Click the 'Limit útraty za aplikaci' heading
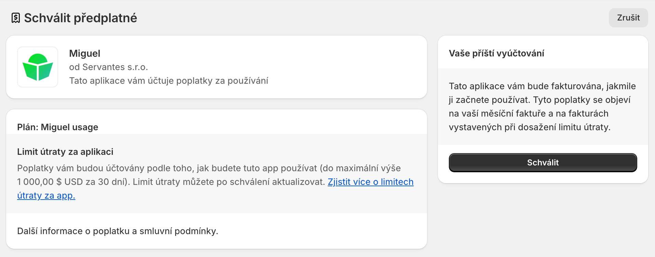This screenshot has height=257, width=655. coord(65,152)
